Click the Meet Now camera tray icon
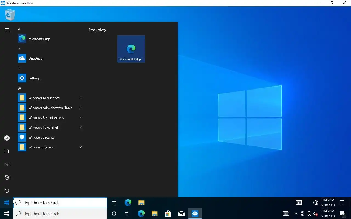 tap(302, 214)
